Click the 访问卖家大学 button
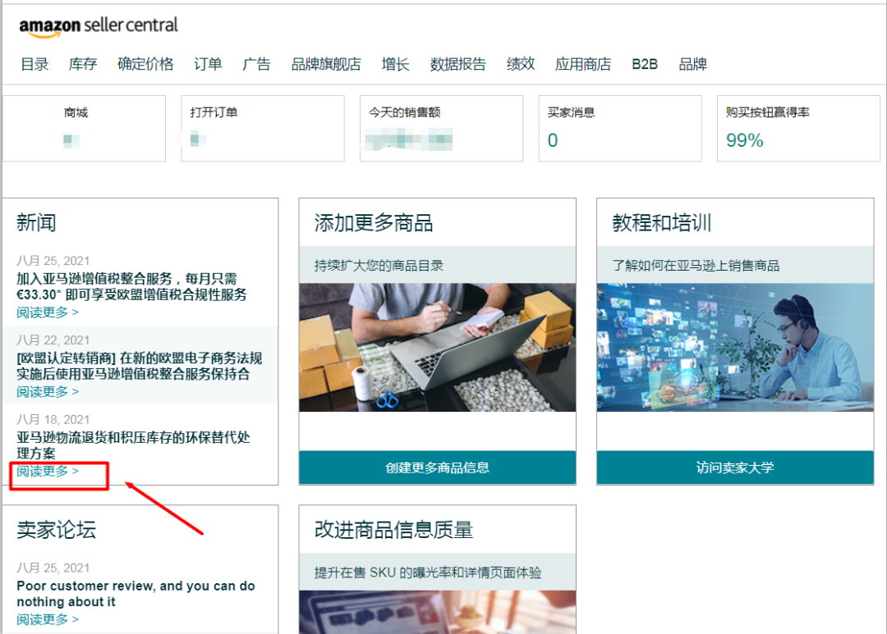The width and height of the screenshot is (887, 634). [x=735, y=468]
